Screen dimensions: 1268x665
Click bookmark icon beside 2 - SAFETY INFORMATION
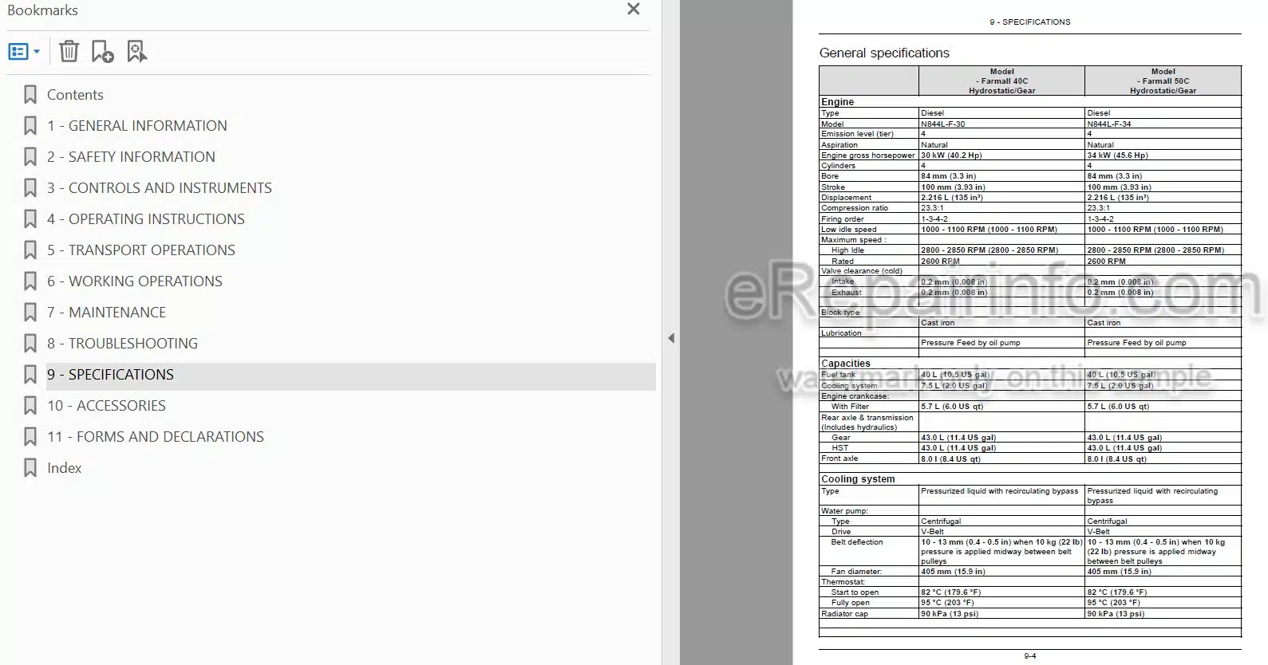click(30, 157)
